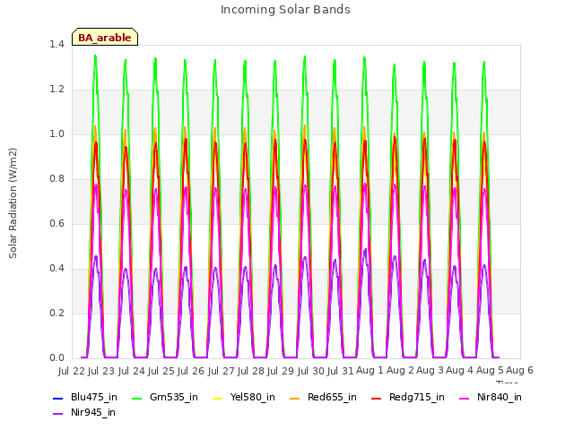Select the Grn535_in legend label
This screenshot has width=574, height=430.
[174, 397]
